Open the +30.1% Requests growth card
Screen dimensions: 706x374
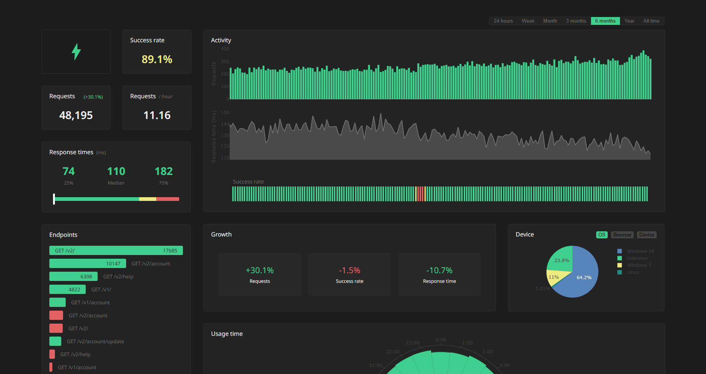260,274
